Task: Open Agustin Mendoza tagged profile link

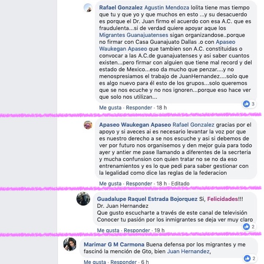Action: click(167, 8)
